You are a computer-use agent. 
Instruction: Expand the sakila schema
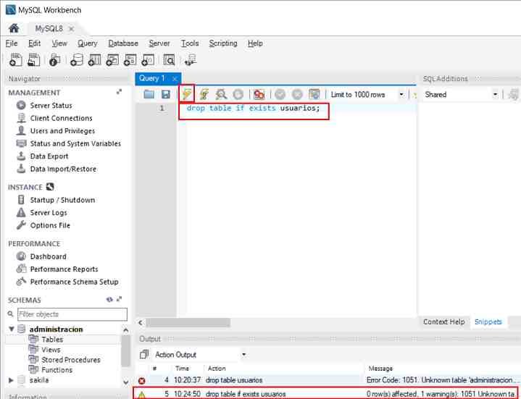tap(12, 379)
